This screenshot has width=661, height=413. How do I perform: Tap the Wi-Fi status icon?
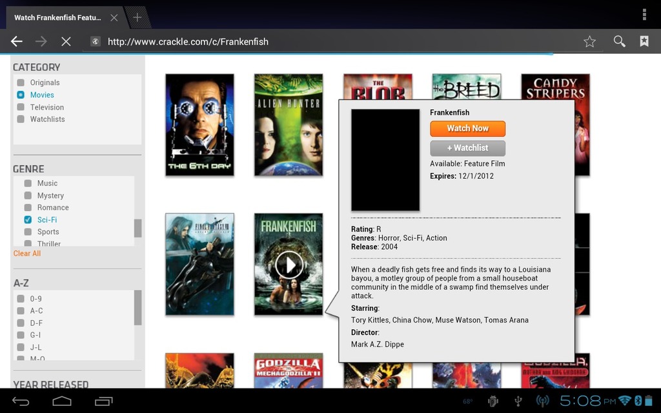point(624,400)
